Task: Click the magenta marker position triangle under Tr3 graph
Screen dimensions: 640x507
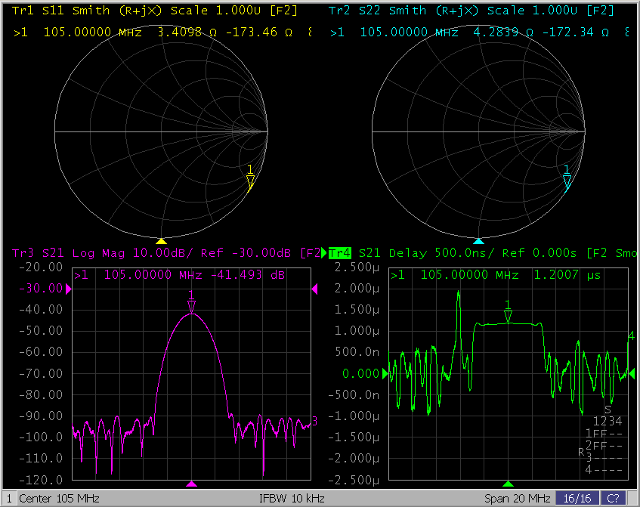Action: pos(192,484)
